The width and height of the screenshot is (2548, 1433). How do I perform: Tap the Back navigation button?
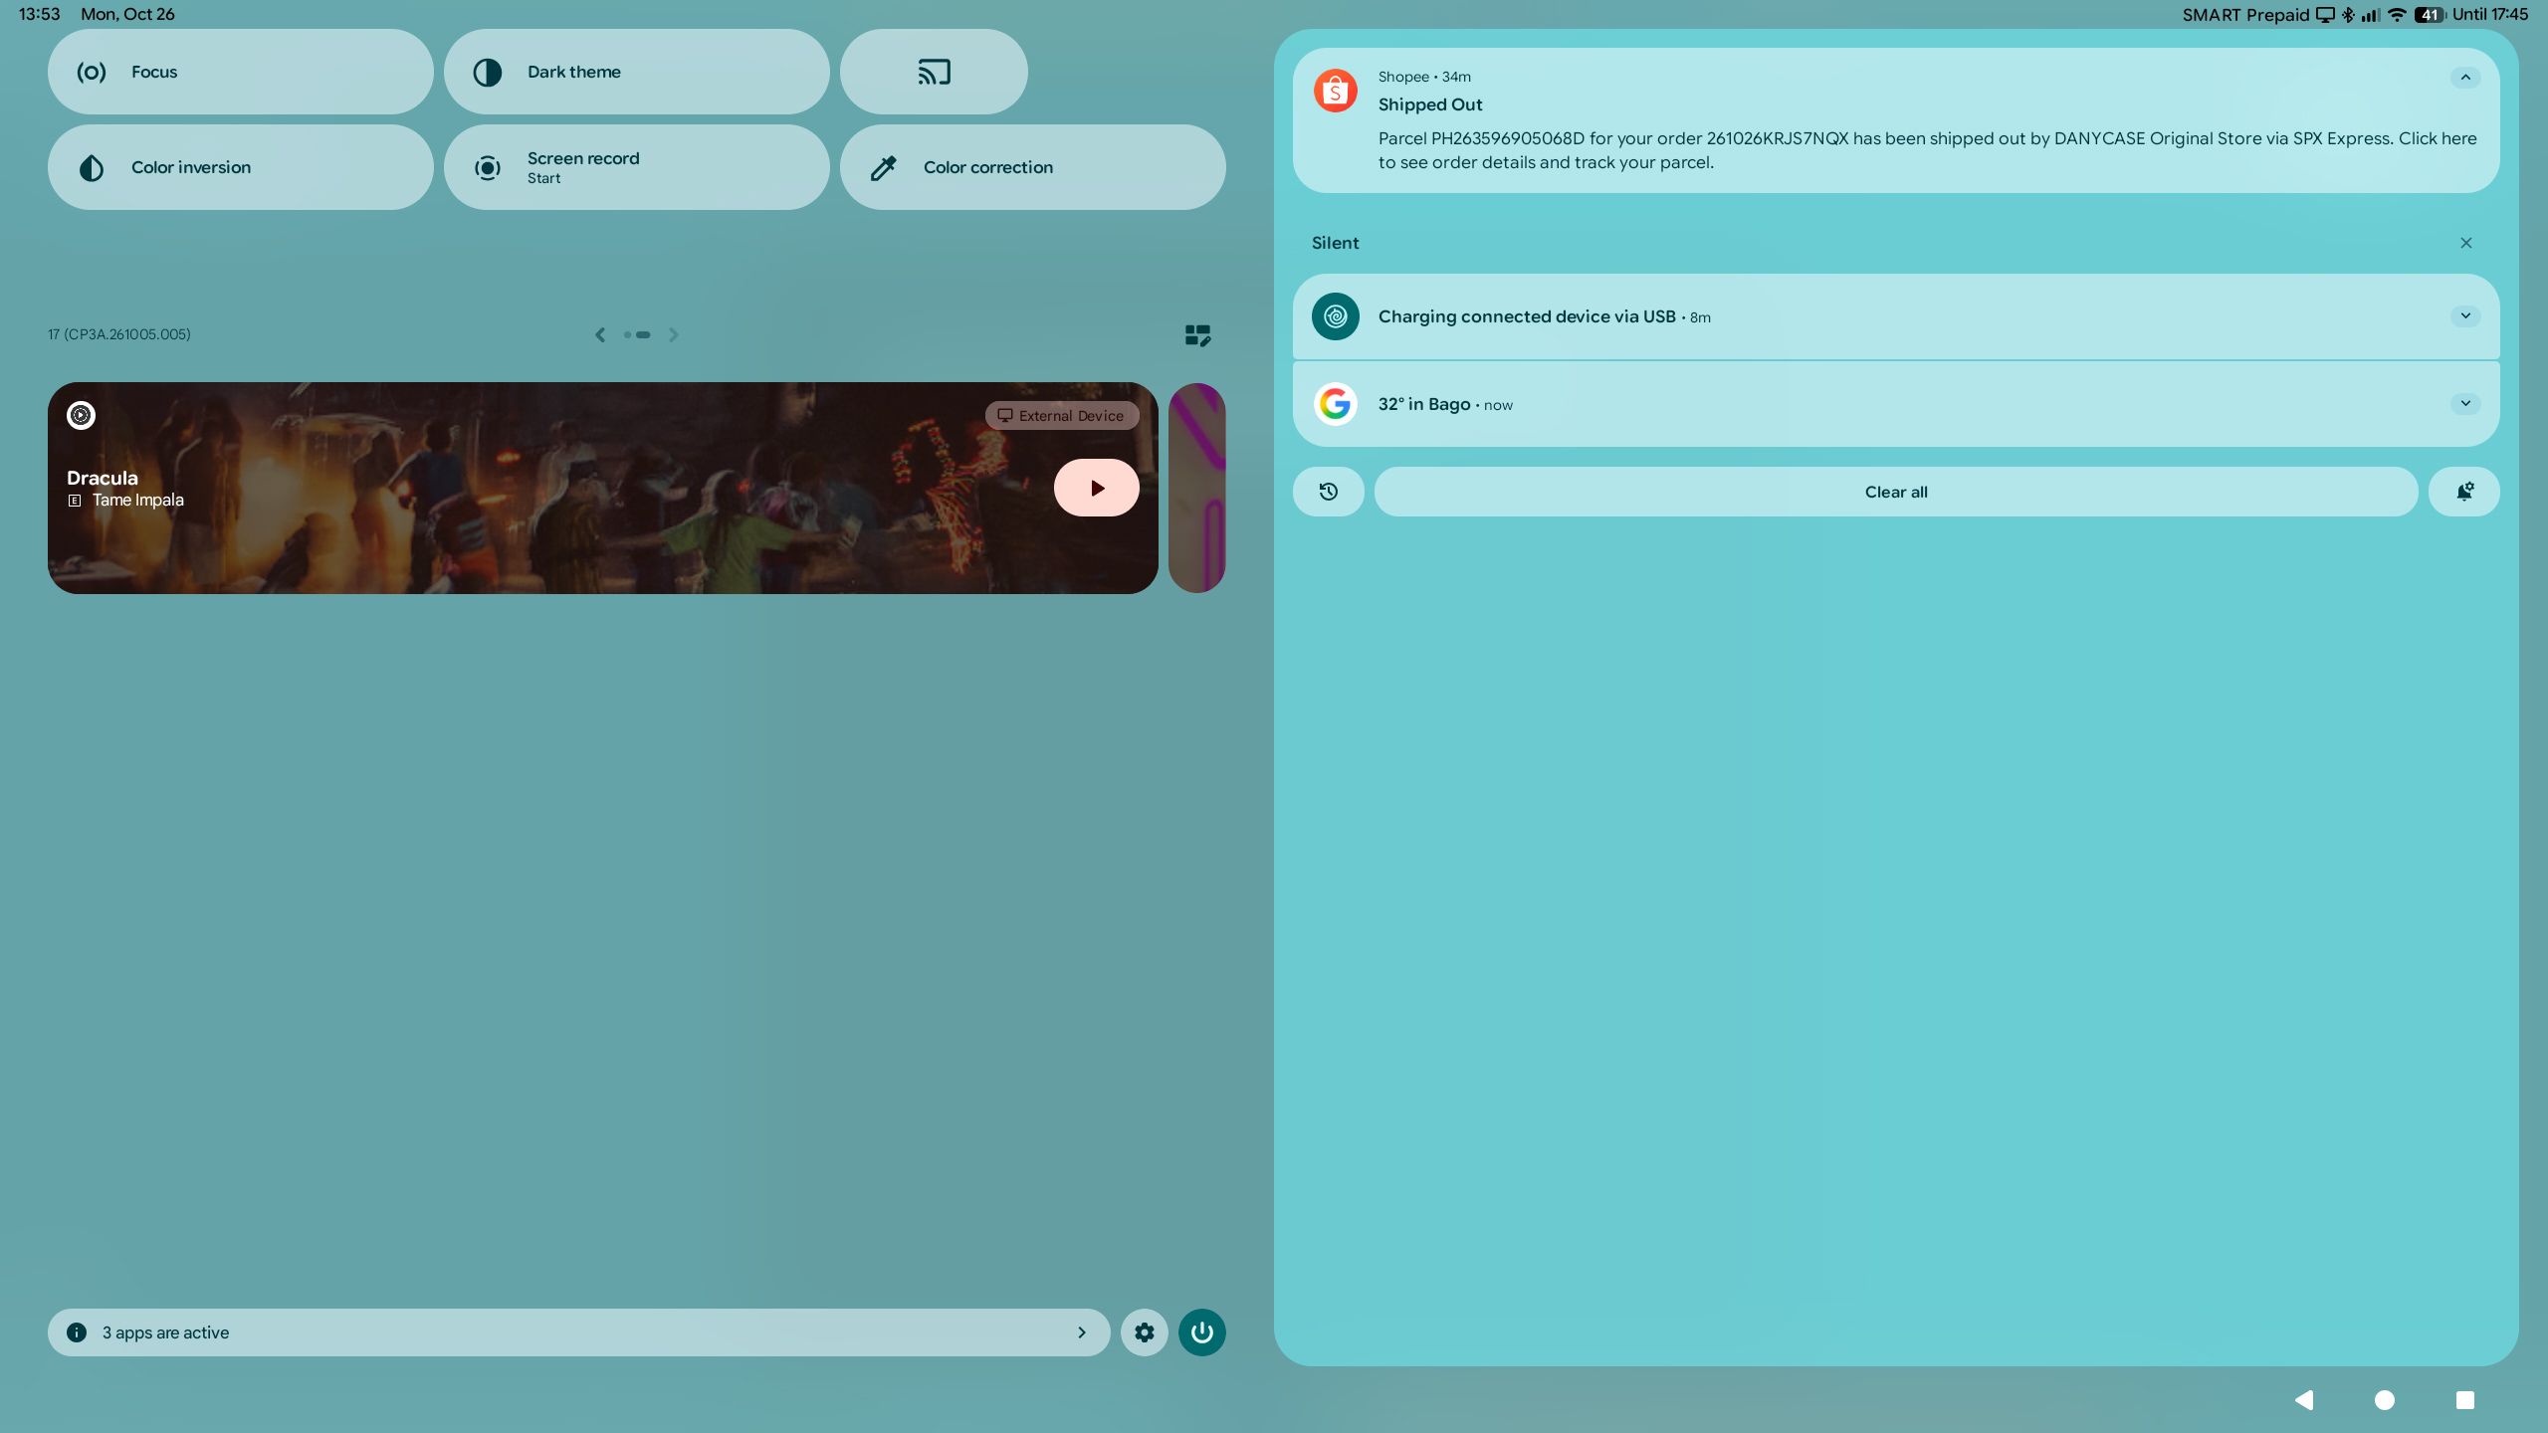pyautogui.click(x=2303, y=1400)
